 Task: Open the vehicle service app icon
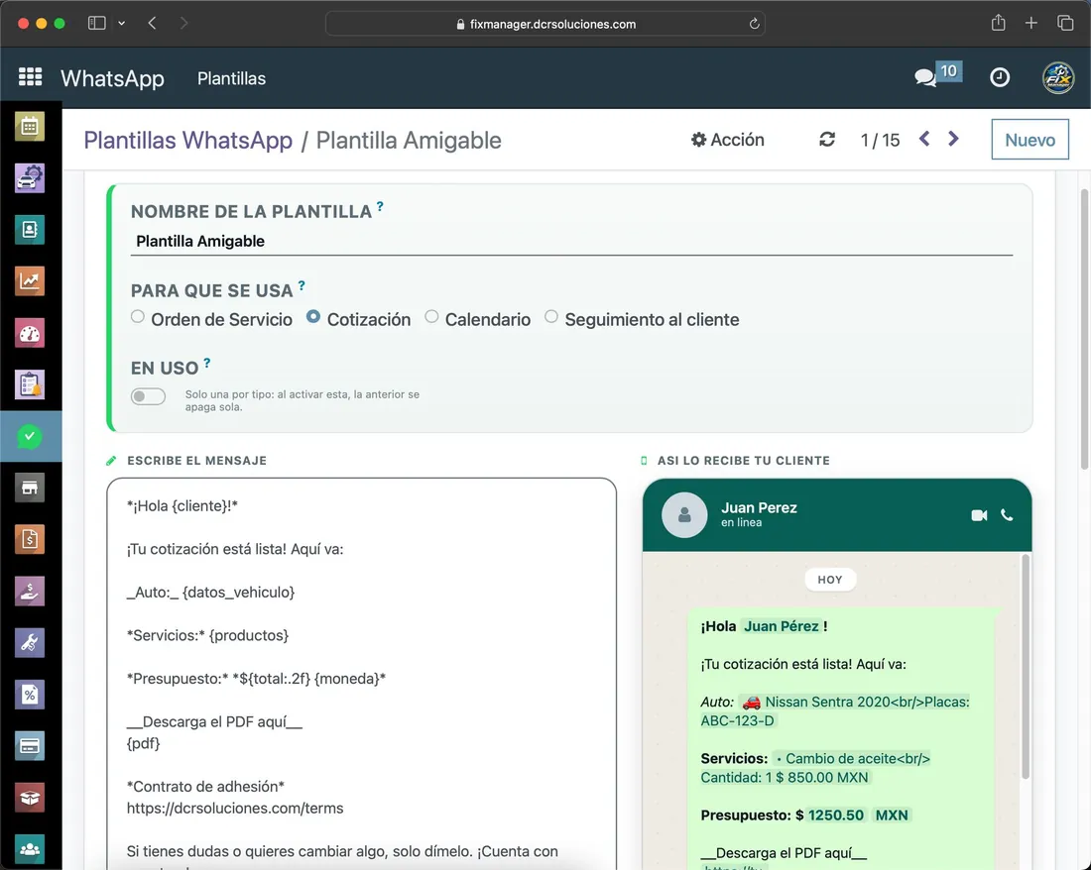click(x=29, y=178)
